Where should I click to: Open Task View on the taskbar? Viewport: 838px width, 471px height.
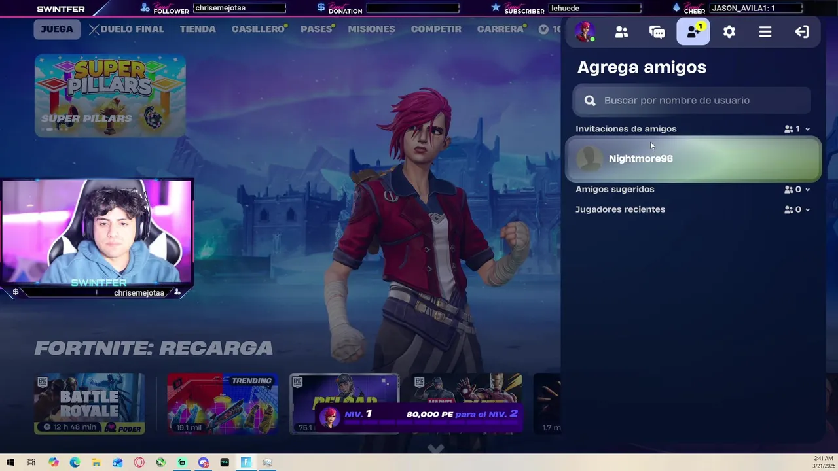click(x=31, y=462)
